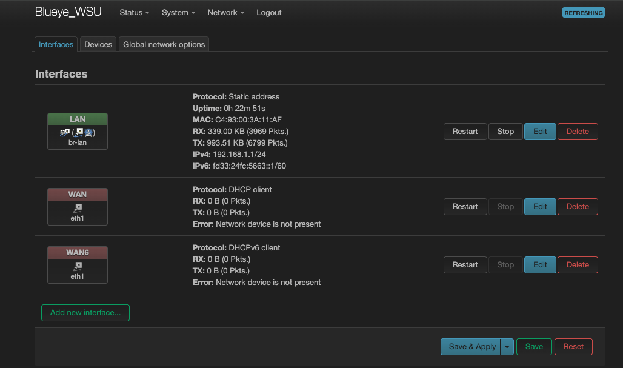Click WAN error 'Network device is not present'
Viewport: 623px width, 368px height.
[x=268, y=224]
